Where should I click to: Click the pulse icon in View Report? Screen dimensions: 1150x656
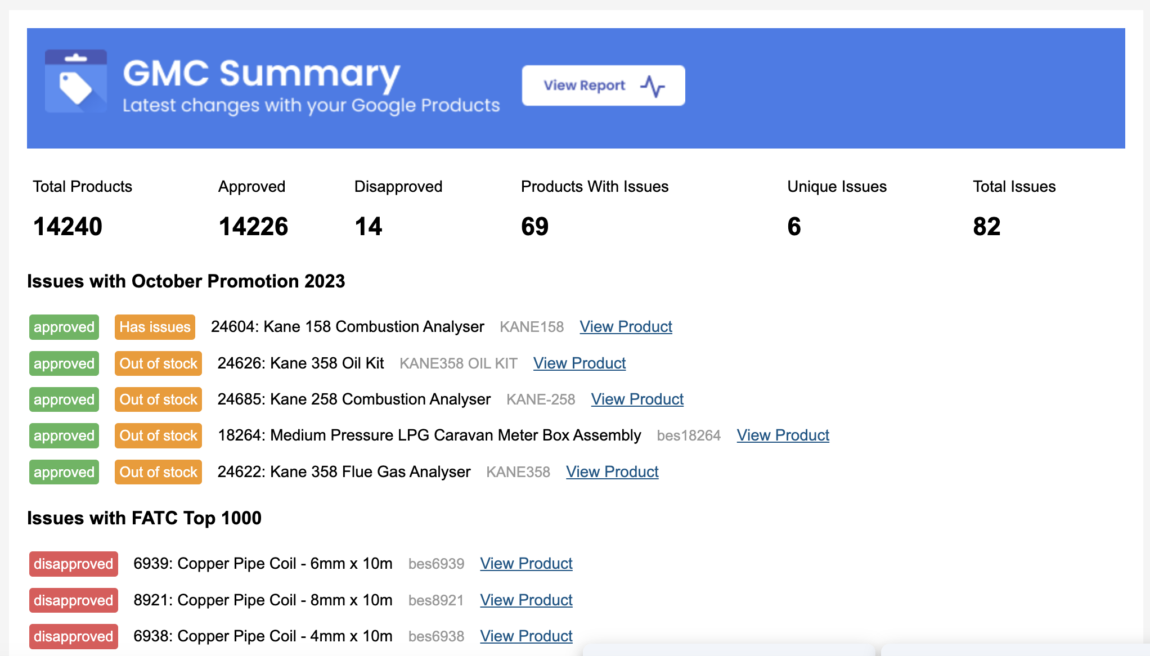(653, 86)
